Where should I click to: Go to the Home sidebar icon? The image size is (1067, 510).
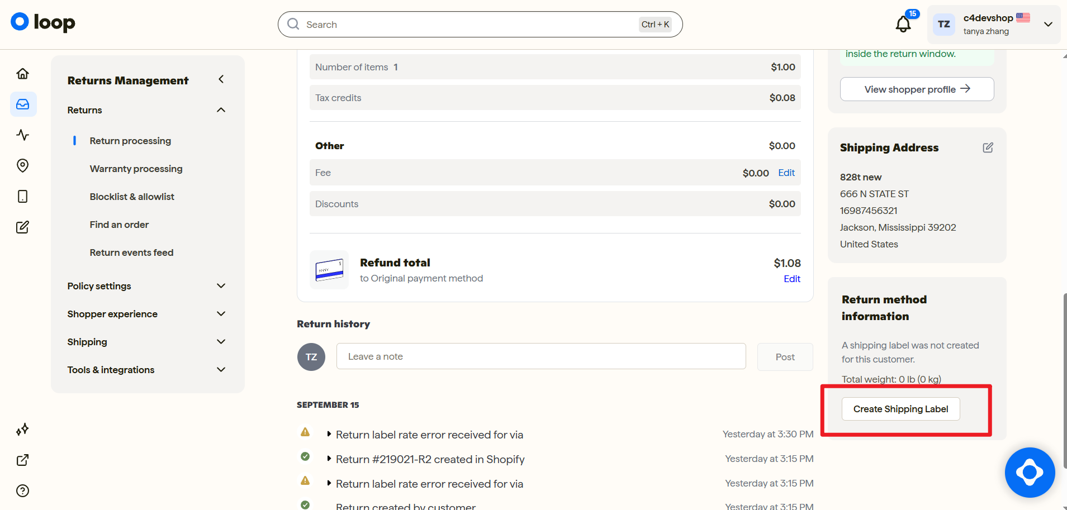tap(23, 74)
